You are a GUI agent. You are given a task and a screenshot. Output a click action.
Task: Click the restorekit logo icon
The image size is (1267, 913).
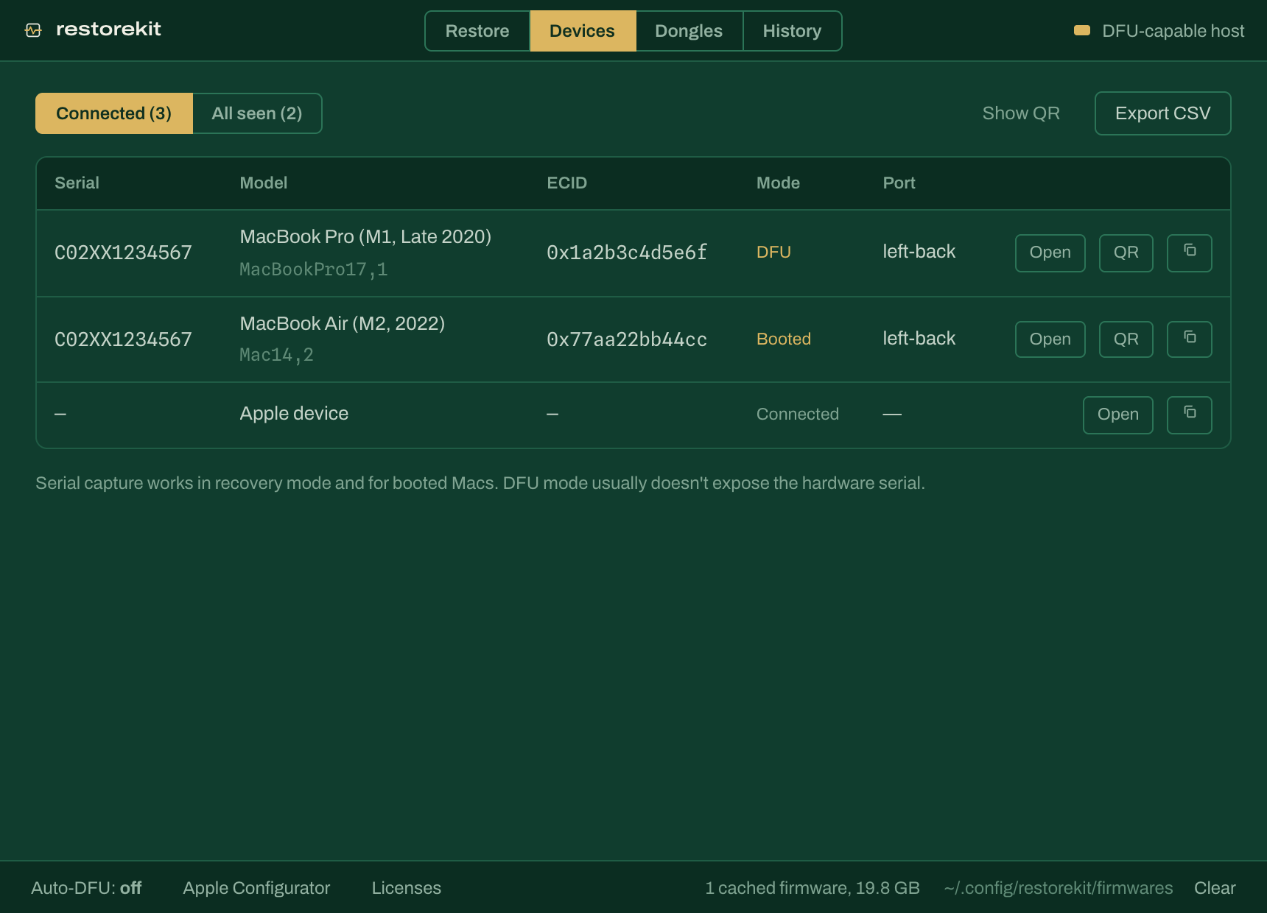coord(33,30)
